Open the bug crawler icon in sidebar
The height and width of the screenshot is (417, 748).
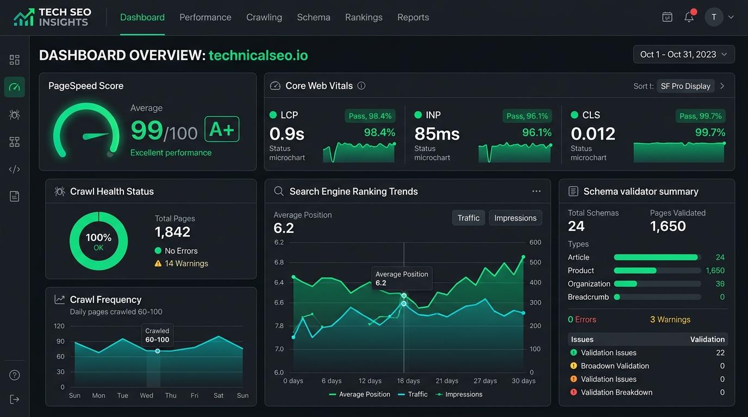point(15,115)
